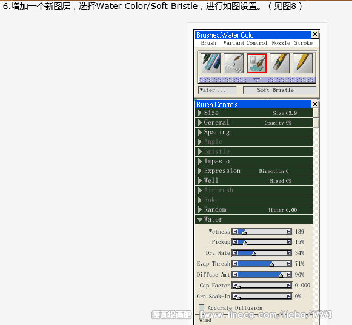
Task: Adjust the Dry Rate slider
Action: point(262,253)
